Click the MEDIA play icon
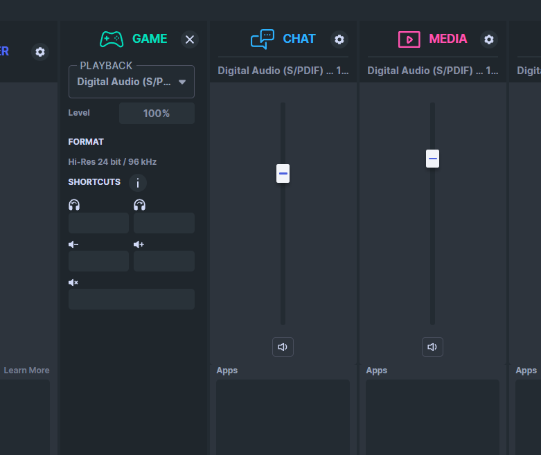Viewport: 541px width, 455px height. 409,39
